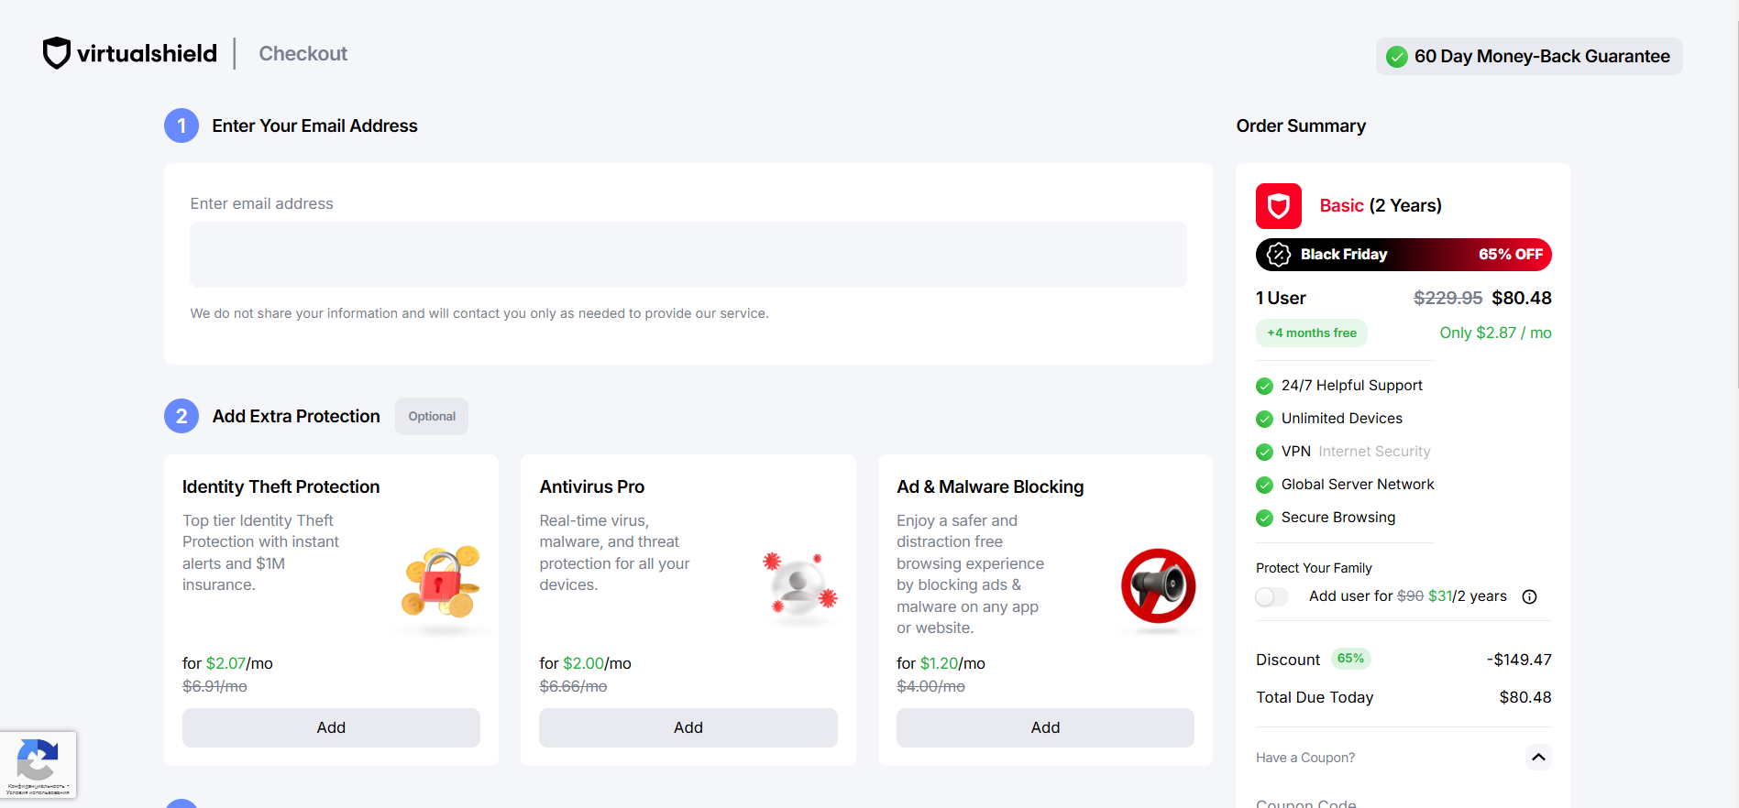Click the +4 months free badge

pyautogui.click(x=1311, y=333)
